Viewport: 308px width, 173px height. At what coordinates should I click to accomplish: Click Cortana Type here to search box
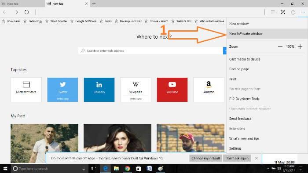click(x=49, y=169)
